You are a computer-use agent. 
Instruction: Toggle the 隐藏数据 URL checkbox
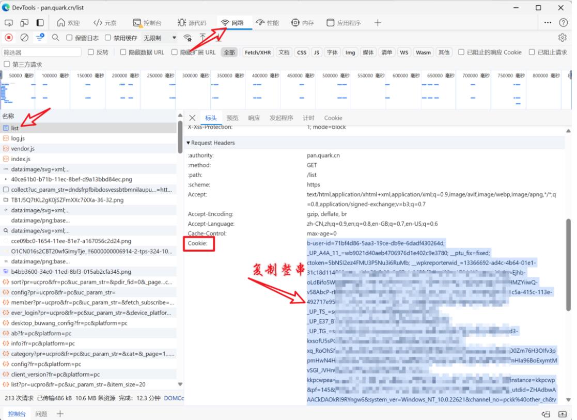pyautogui.click(x=123, y=52)
